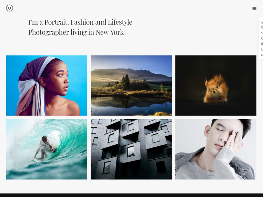
Task: Click the blue background behind the woman
Action: coord(12,76)
